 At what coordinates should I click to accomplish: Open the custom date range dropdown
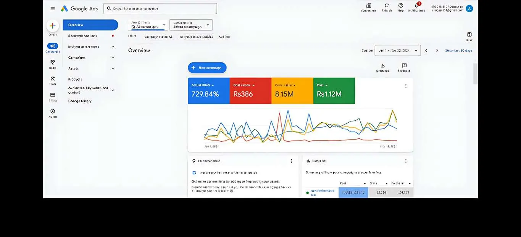[398, 50]
